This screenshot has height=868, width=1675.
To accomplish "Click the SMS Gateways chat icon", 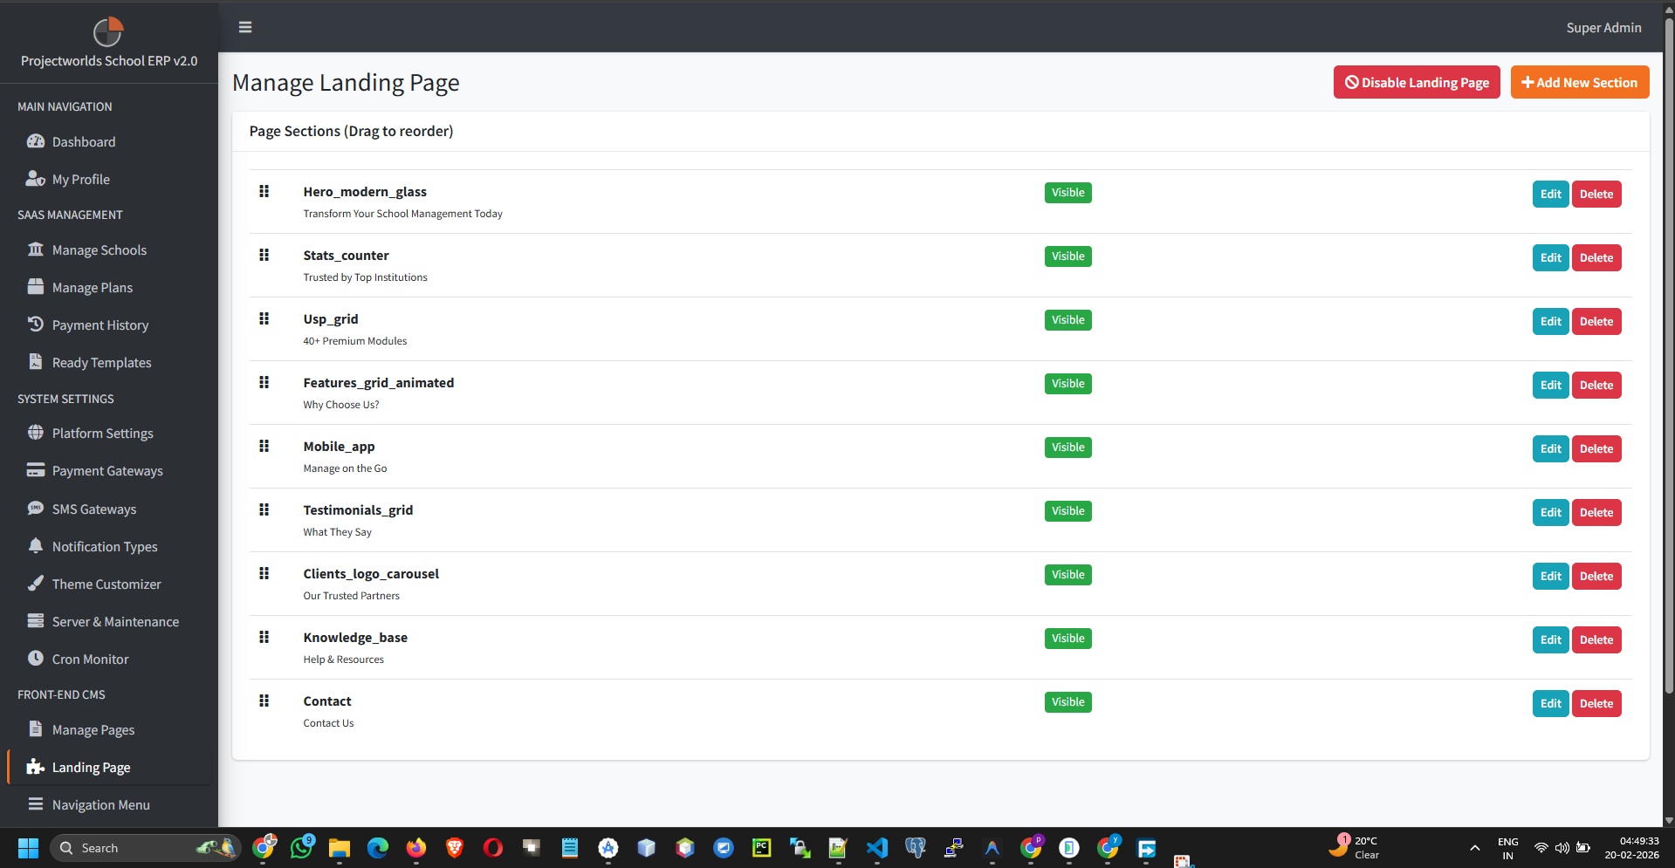I will click(36, 509).
